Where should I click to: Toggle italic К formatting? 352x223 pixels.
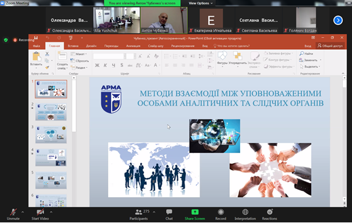tap(105, 65)
